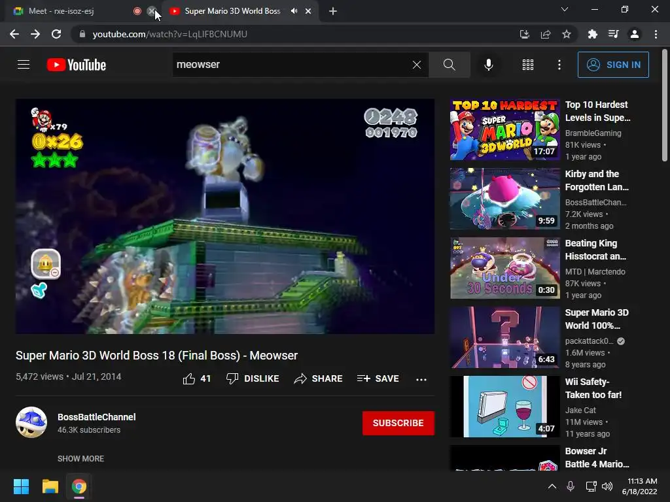Switch to Super Mario 3D World tab
This screenshot has width=670, height=502.
click(233, 11)
